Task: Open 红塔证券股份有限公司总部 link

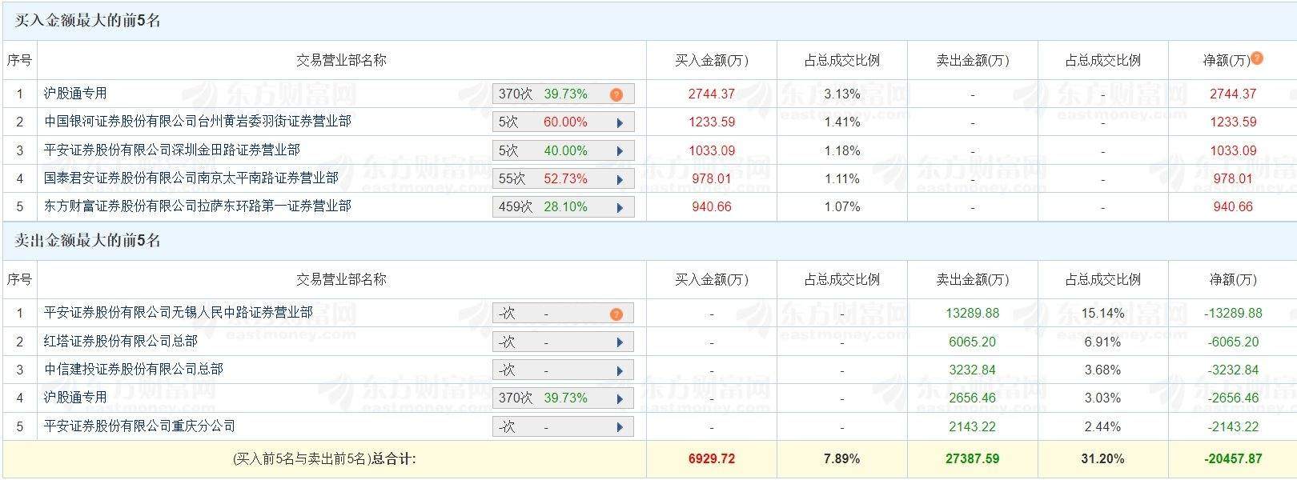Action: (120, 342)
